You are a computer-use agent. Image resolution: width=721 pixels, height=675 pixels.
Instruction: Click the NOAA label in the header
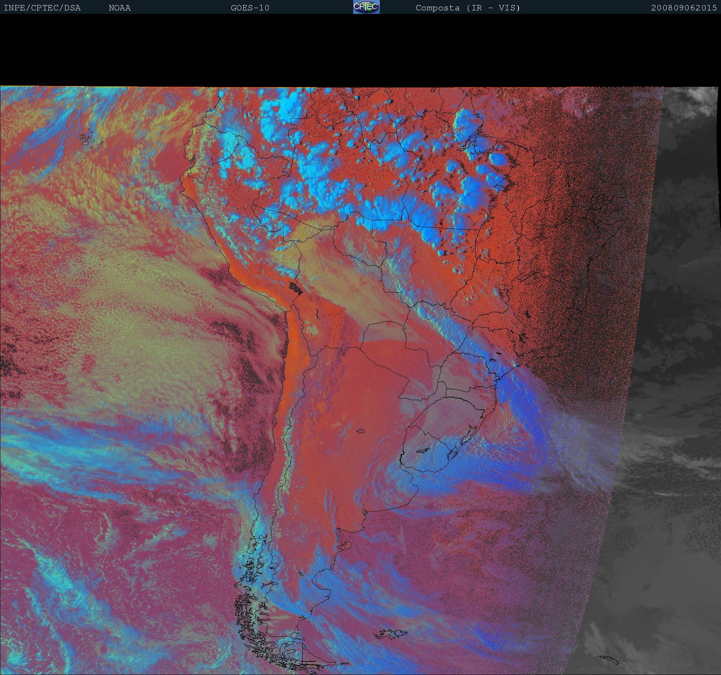[x=120, y=8]
